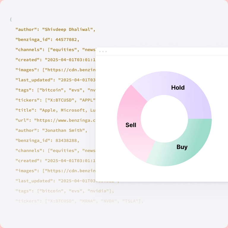Click the opening curly brace of the JSON

pos(11,19)
